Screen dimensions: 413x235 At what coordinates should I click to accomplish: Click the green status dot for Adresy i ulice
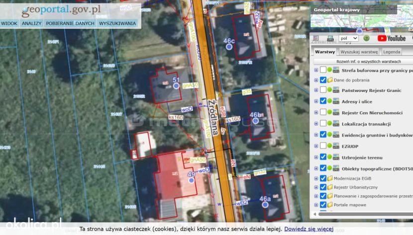329,101
